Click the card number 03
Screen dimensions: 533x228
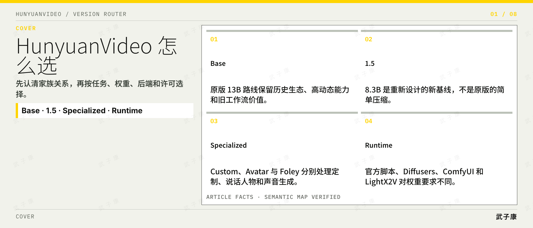point(214,121)
